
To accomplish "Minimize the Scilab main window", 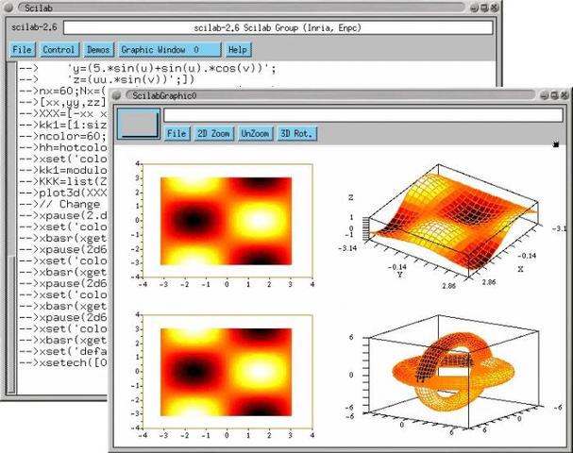I will [474, 8].
